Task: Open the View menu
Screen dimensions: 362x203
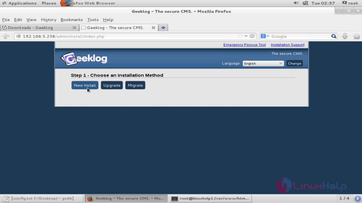Action: pyautogui.click(x=31, y=20)
